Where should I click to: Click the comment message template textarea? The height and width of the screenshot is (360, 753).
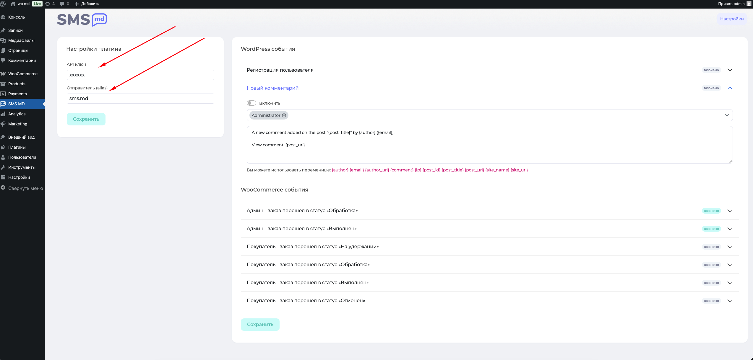click(489, 145)
